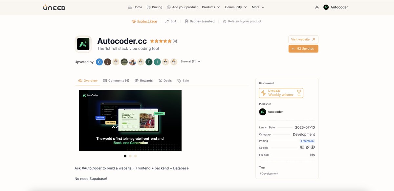Expand the More dropdown menu
This screenshot has height=191, width=394.
[258, 7]
